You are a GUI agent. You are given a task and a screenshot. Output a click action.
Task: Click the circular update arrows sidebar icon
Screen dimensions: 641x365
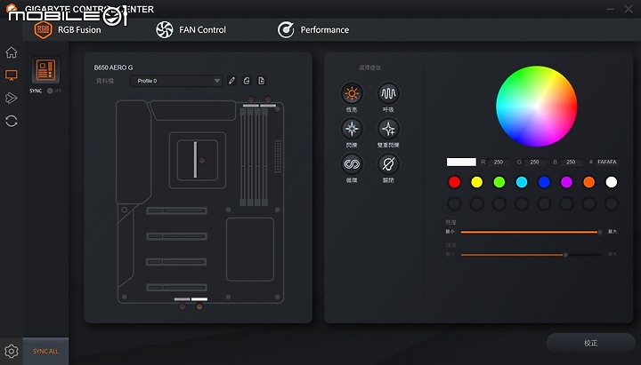point(12,121)
